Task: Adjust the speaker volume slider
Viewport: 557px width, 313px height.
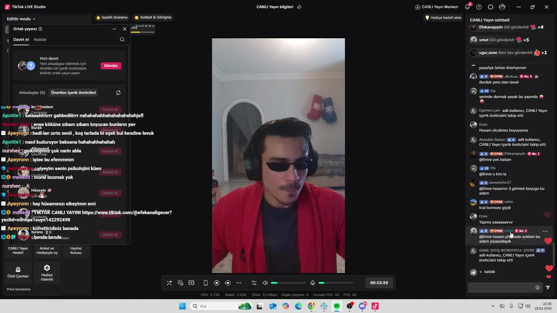Action: point(288,283)
